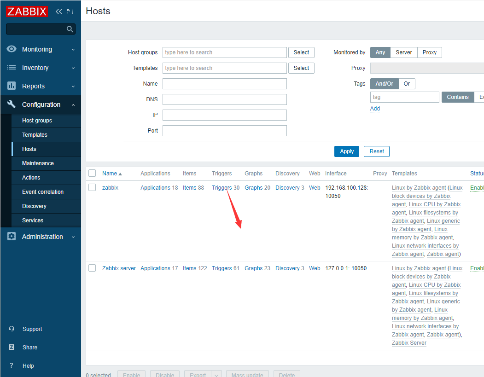This screenshot has width=484, height=377.
Task: Collapse the Configuration menu chevron
Action: (x=73, y=105)
